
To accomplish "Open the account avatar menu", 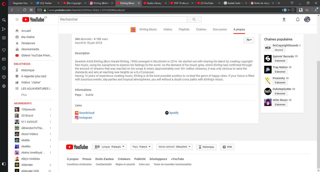I will pos(307,19).
